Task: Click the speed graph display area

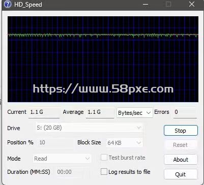Action: [103, 59]
